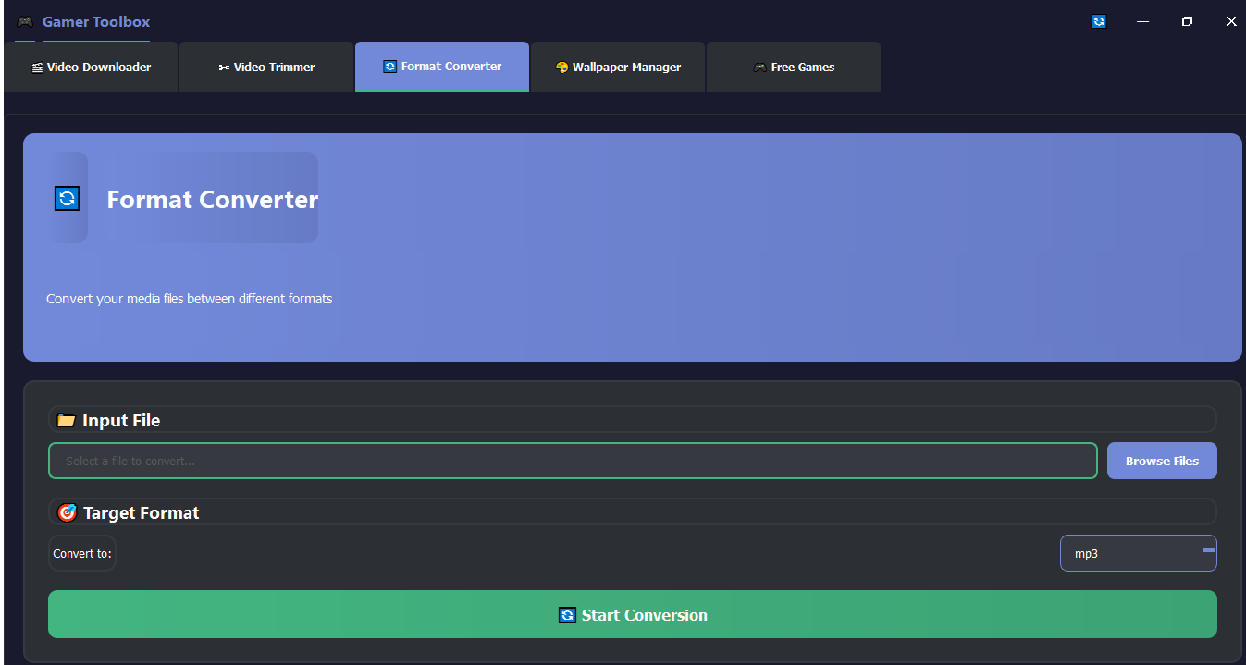1246x665 pixels.
Task: Switch to the Video Trimmer tab
Action: tap(266, 67)
